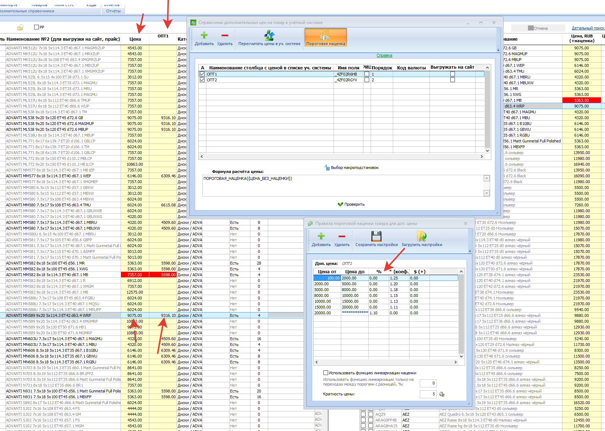This screenshot has height=431, width=605.
Task: Click the red minus Удалить icon in Справочник window
Action: tap(225, 35)
